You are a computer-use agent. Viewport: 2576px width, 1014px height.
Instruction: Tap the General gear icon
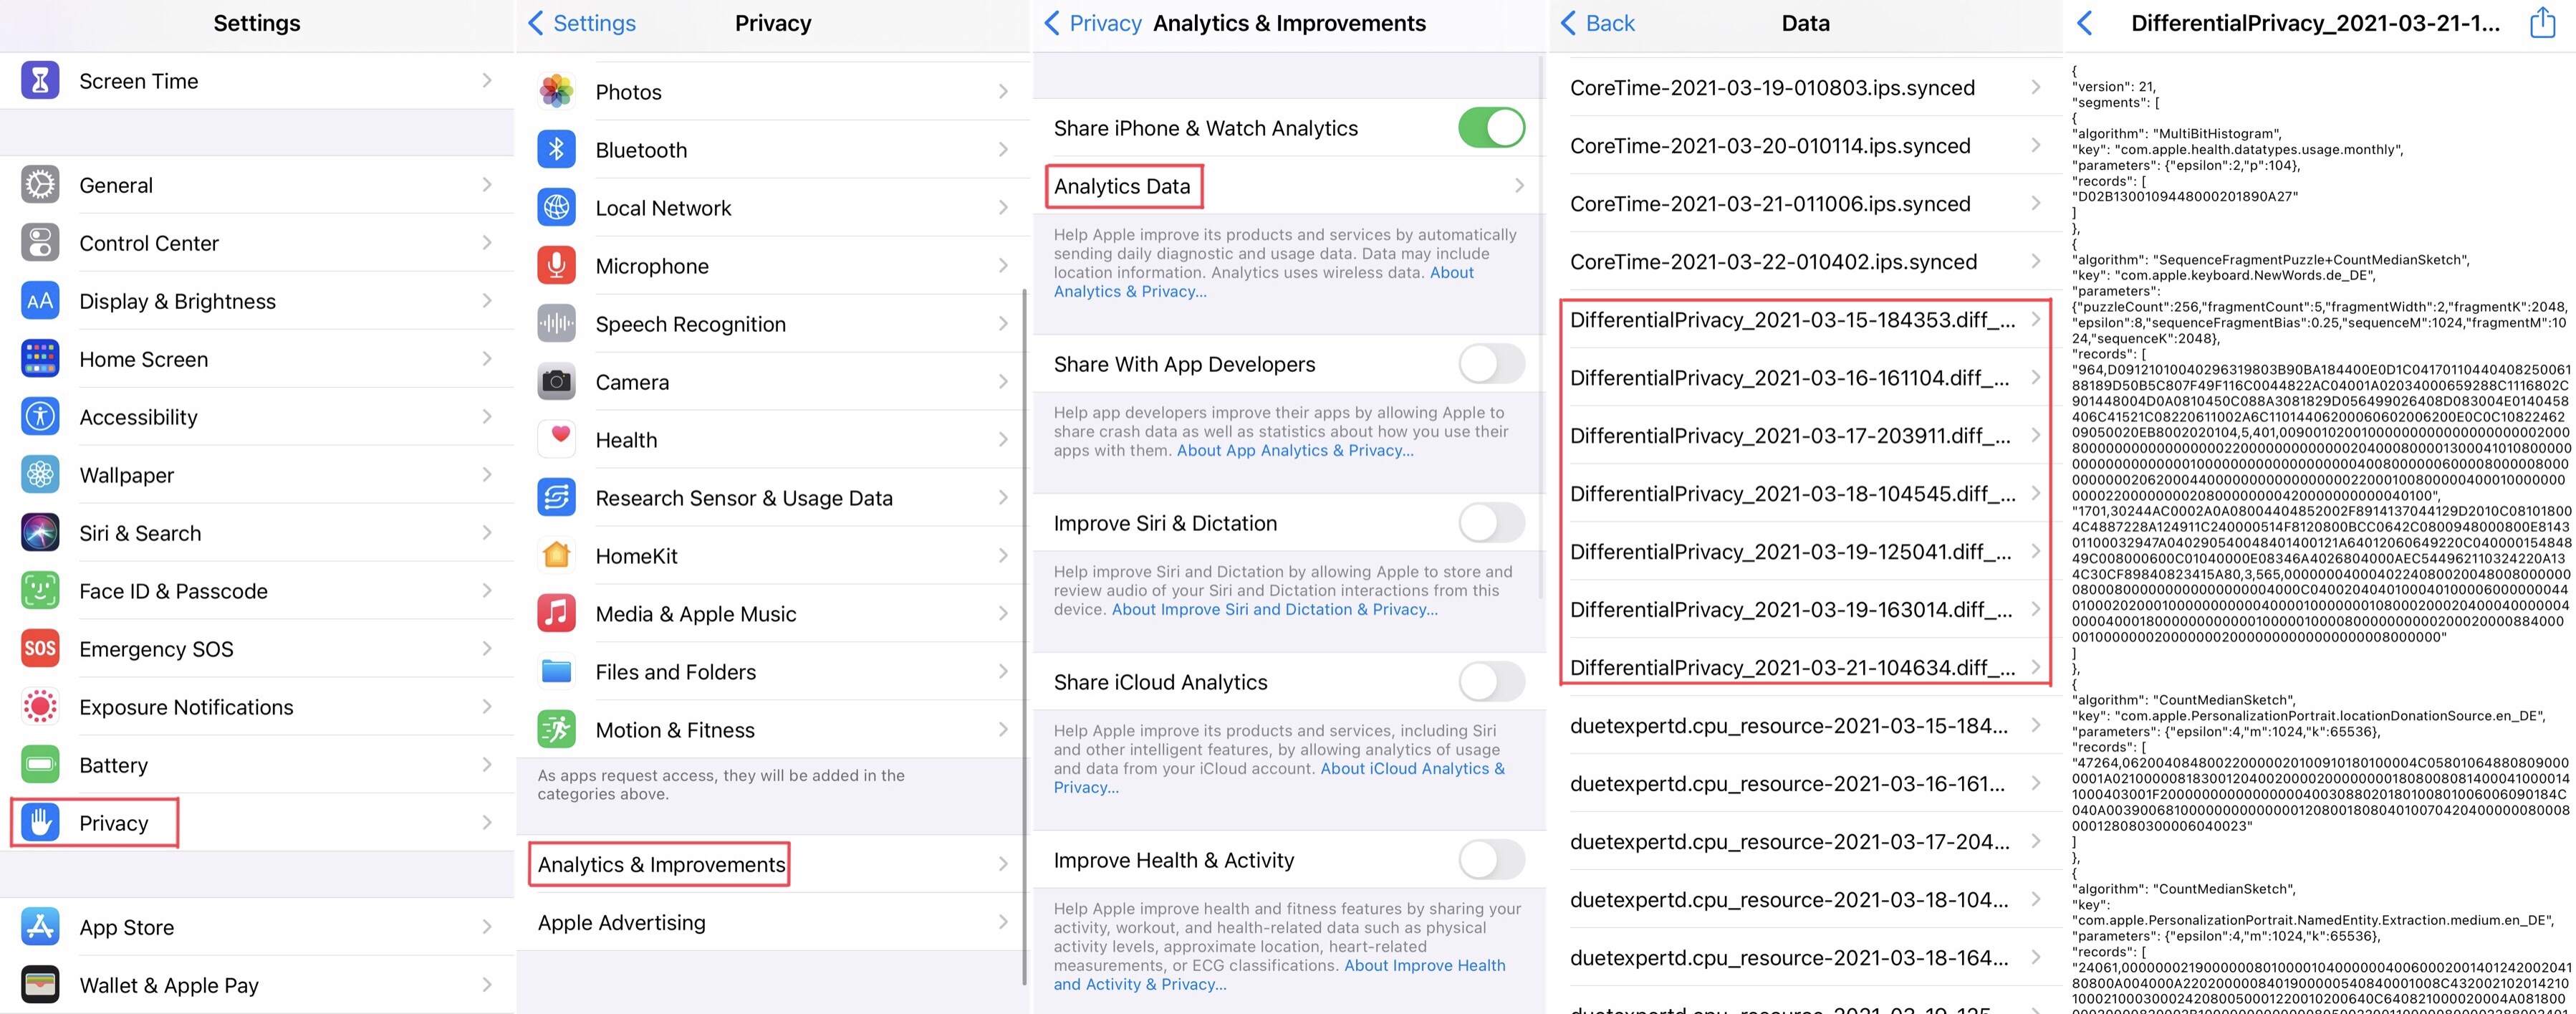40,185
